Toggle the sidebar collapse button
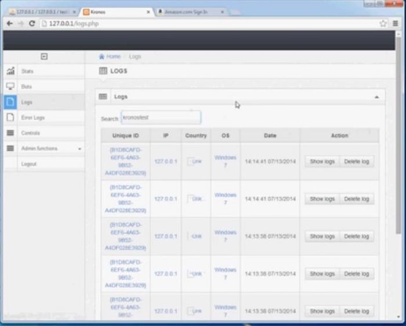 (44, 56)
